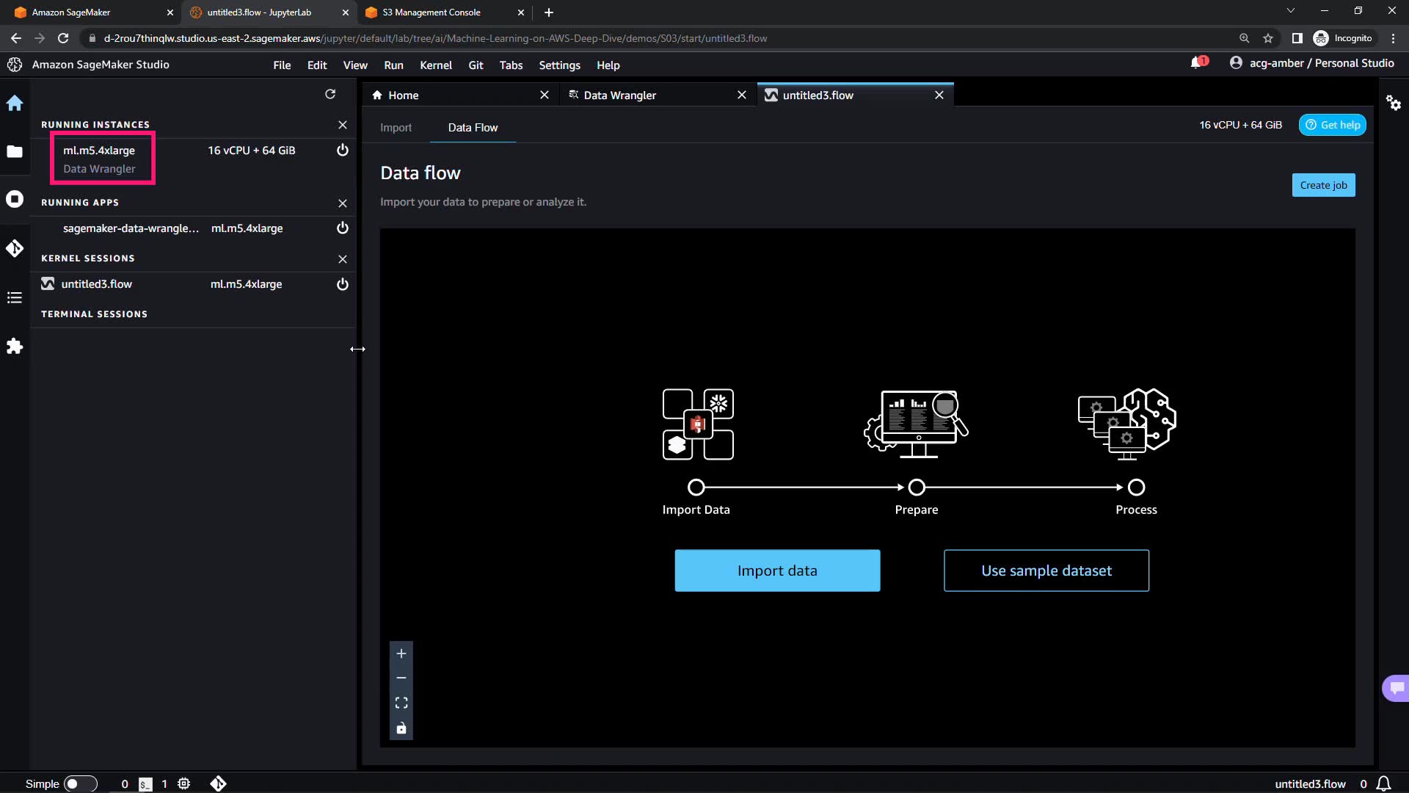Switch to the Data Wrangler tab
Viewport: 1409px width, 793px height.
click(x=620, y=95)
